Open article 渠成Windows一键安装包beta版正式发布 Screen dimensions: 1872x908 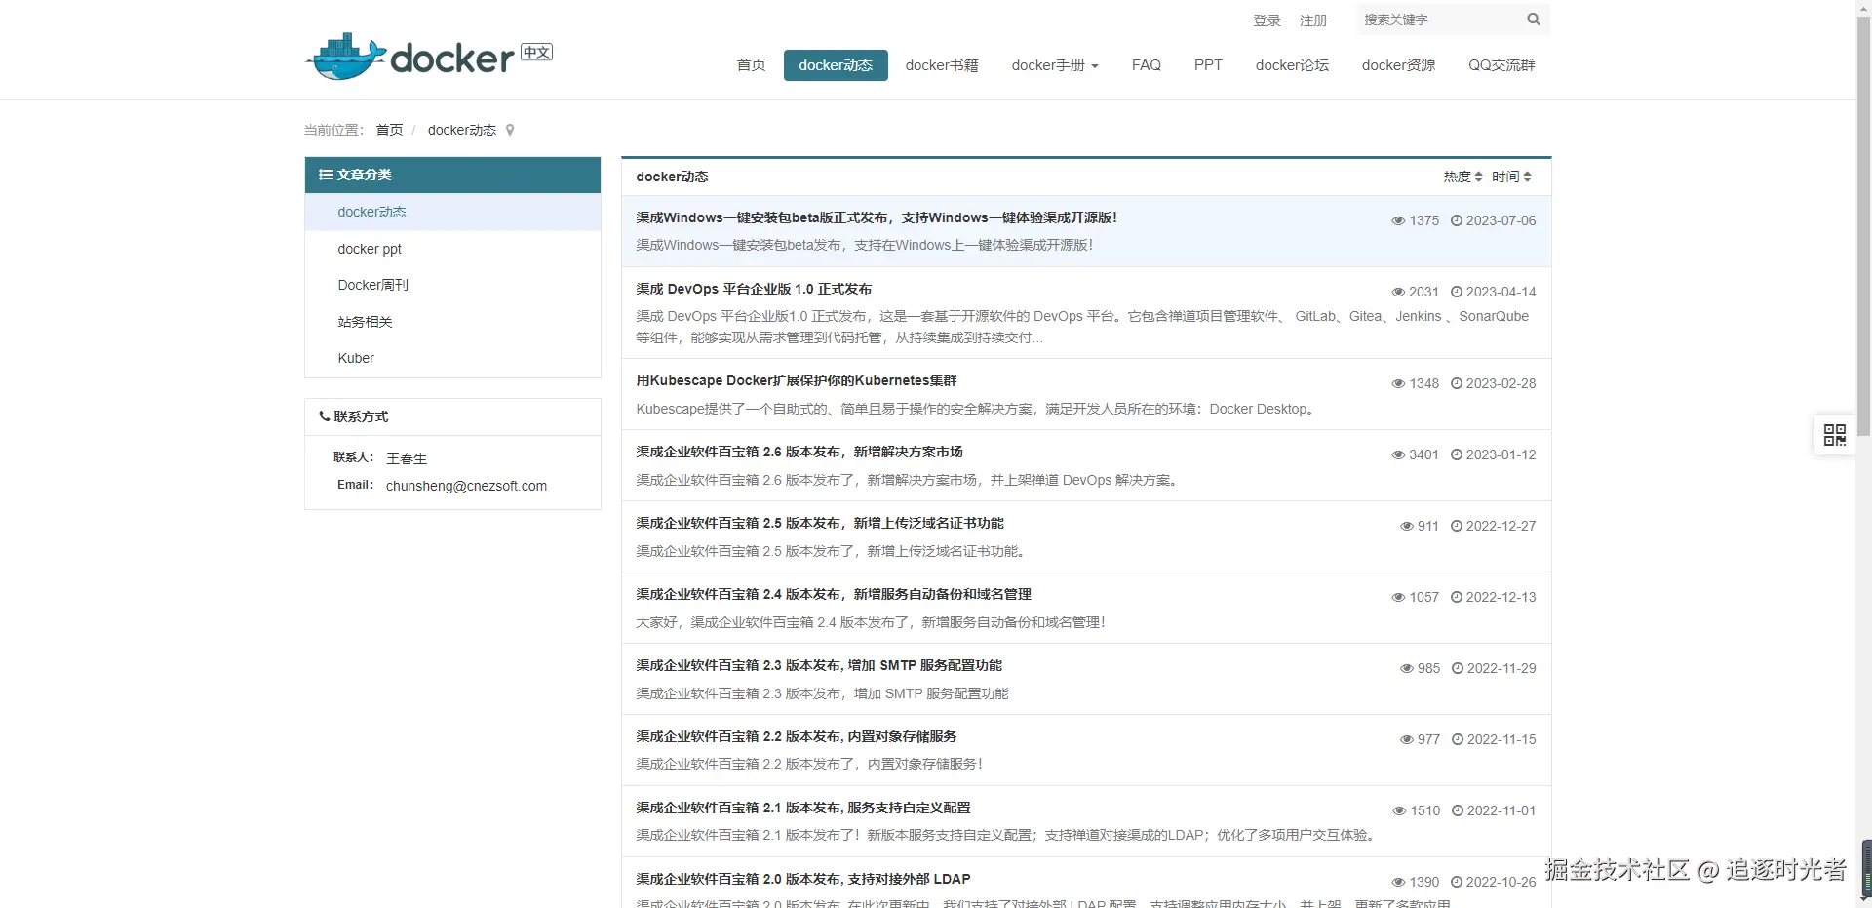[x=877, y=217]
